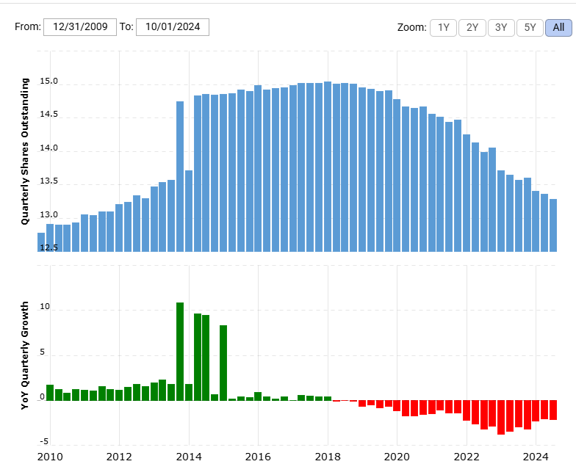576x464 pixels.
Task: Select the 5Y zoom button
Action: tap(530, 28)
